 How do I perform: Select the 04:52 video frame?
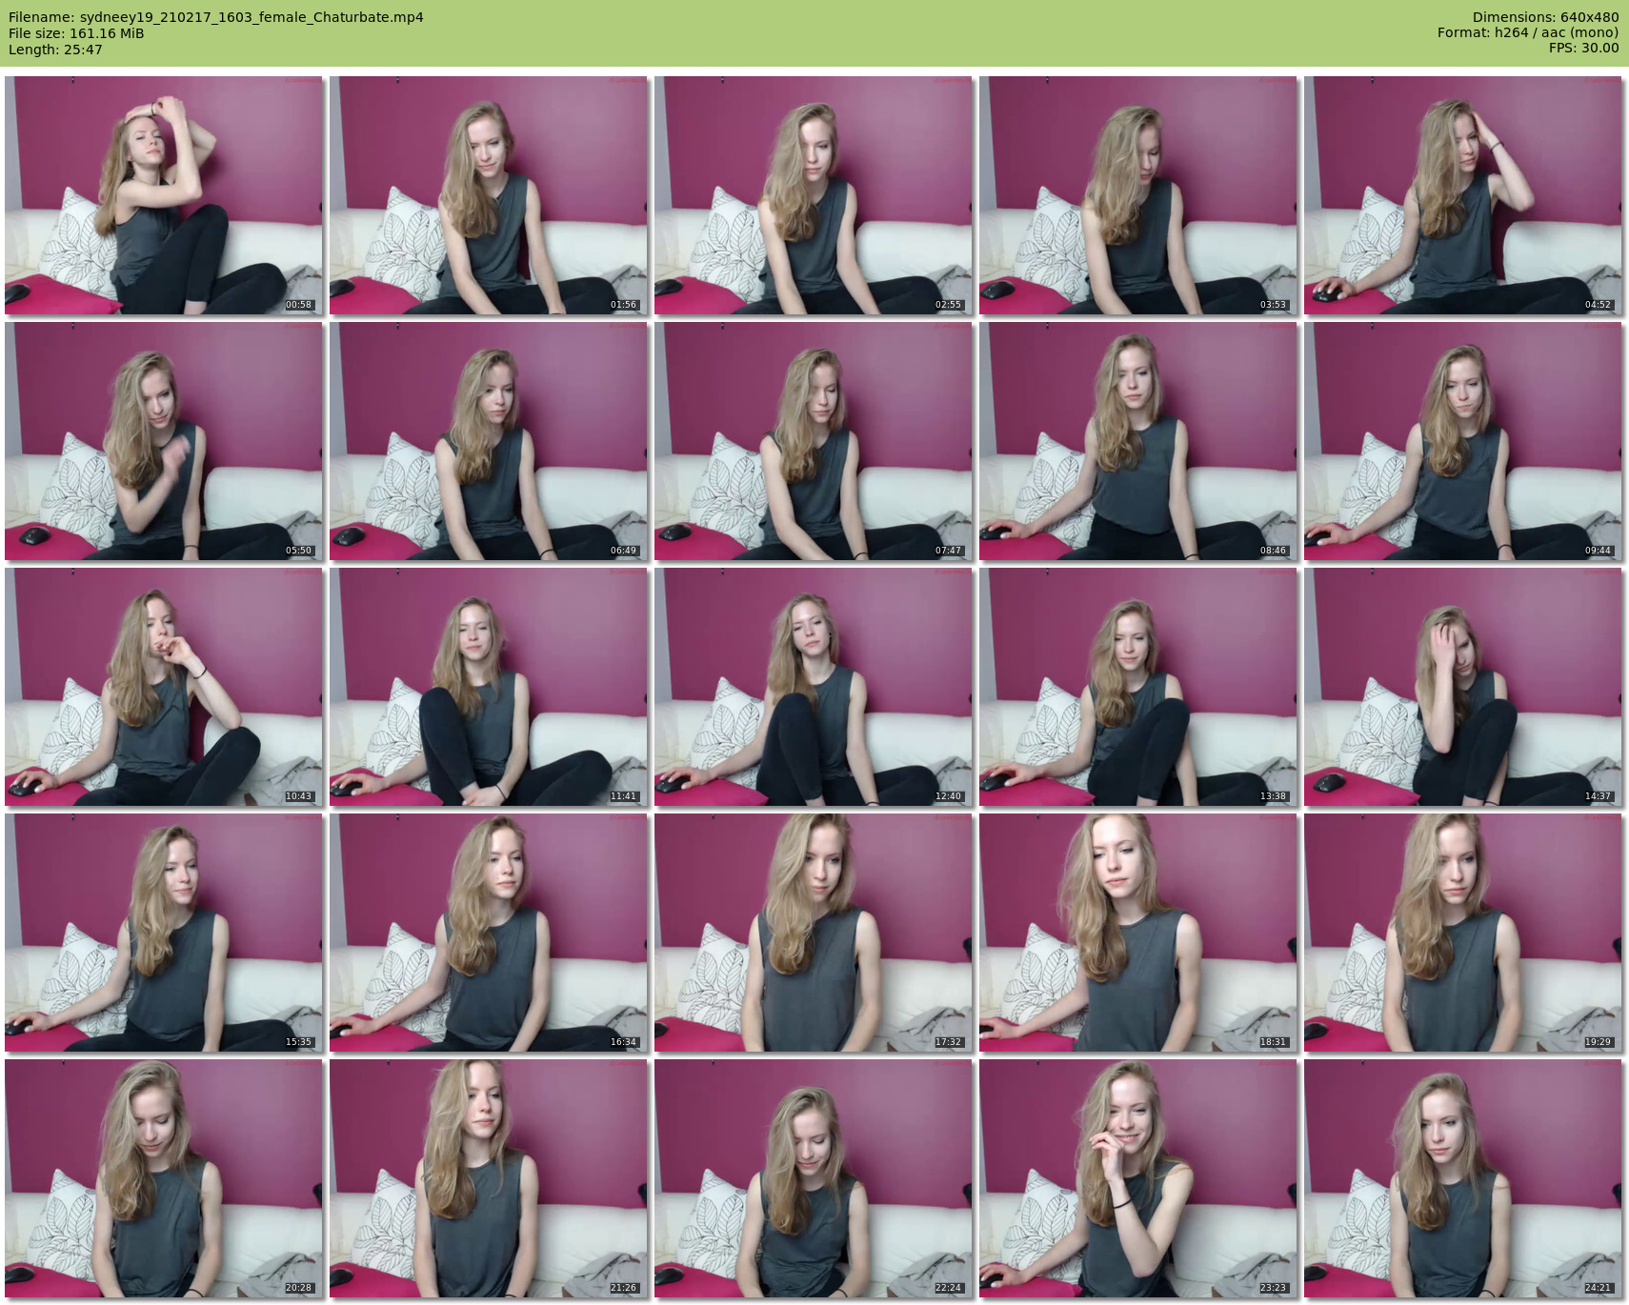[1463, 195]
